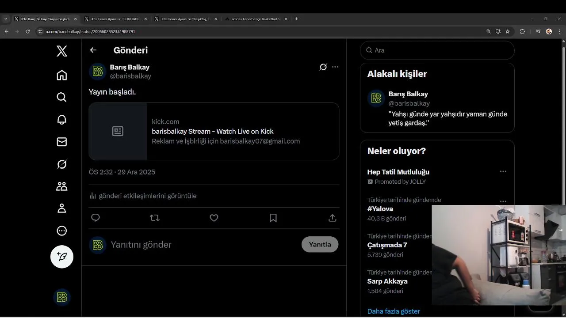Reload the page
This screenshot has height=318, width=566.
(x=28, y=31)
